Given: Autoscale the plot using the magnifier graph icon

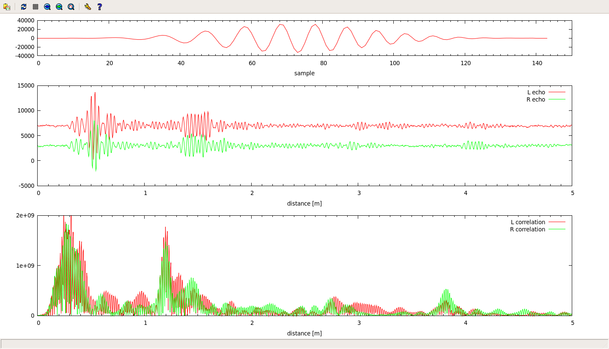Looking at the screenshot, I should tap(71, 7).
